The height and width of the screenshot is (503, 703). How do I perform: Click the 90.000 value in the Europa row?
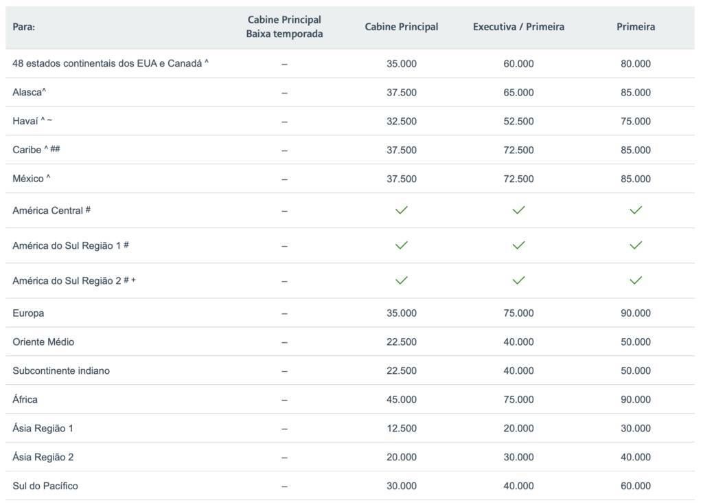coord(635,313)
